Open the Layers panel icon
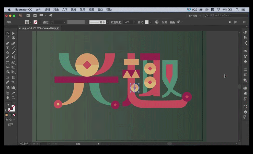 click(x=245, y=112)
